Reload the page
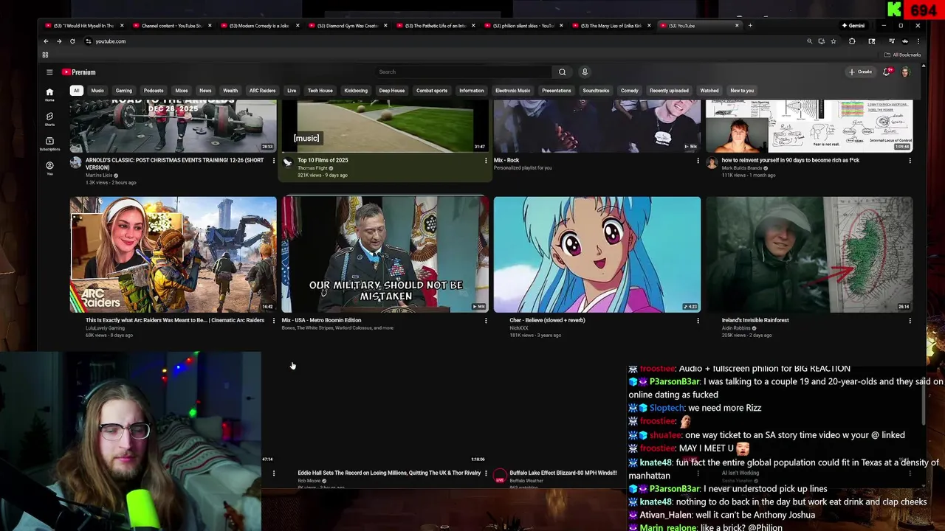 click(x=72, y=41)
